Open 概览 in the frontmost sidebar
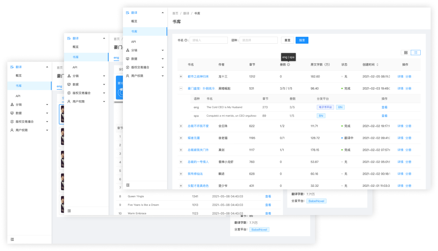Viewport: 438px width, 251px height. (x=134, y=21)
